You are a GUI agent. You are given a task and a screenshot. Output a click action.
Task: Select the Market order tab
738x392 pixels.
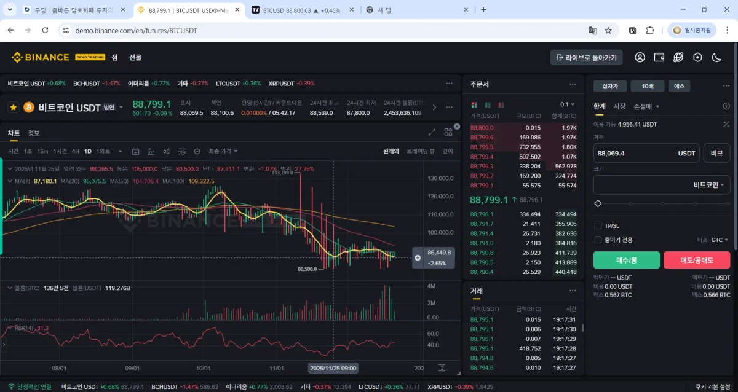(x=619, y=106)
